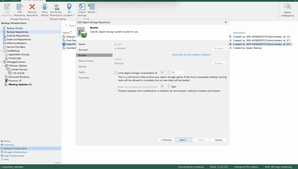Screen dimensions: 298x169
Task: Close the Edit Object Storage Repository dialog
Action: tap(226, 22)
